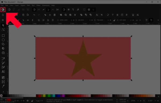Choose the Rectangle tool
The height and width of the screenshot is (103, 161).
tap(3, 35)
